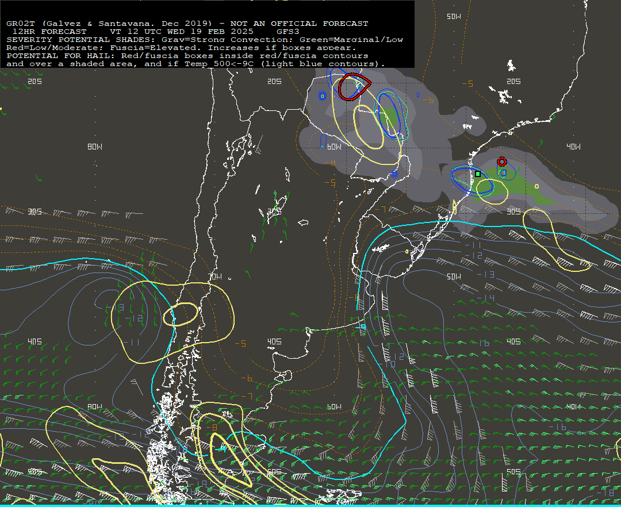Image resolution: width=621 pixels, height=507 pixels.
Task: Click the green square box with black border
Action: pos(478,174)
